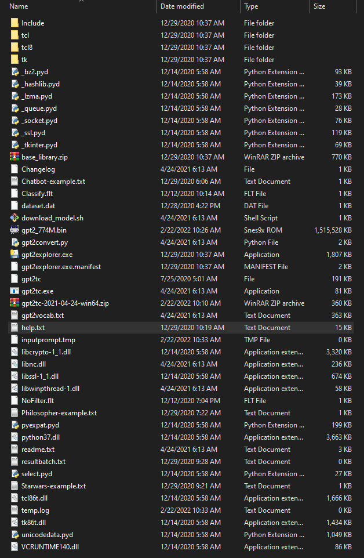Viewport: 364px width, 558px height.
Task: Click the 12/28/2020 4:22 PM date
Action: pyautogui.click(x=190, y=206)
